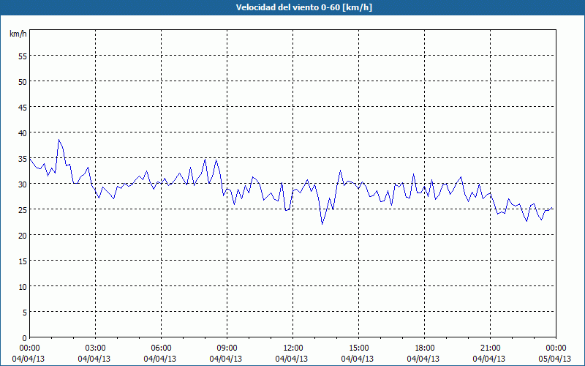This screenshot has height=366, width=585.
Task: Click the 06:00 time label on the x-axis
Action: (161, 348)
